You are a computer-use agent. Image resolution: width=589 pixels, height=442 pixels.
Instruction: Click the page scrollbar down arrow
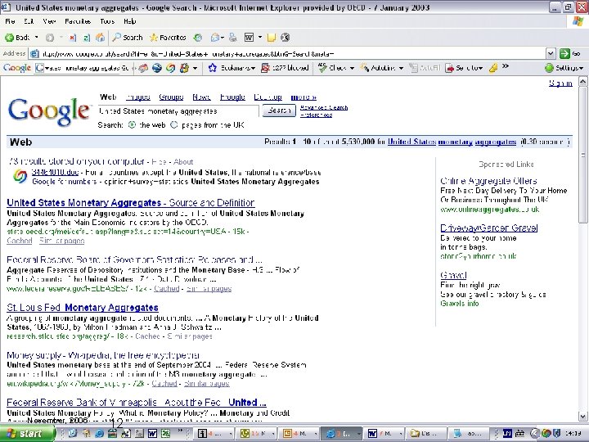583,417
